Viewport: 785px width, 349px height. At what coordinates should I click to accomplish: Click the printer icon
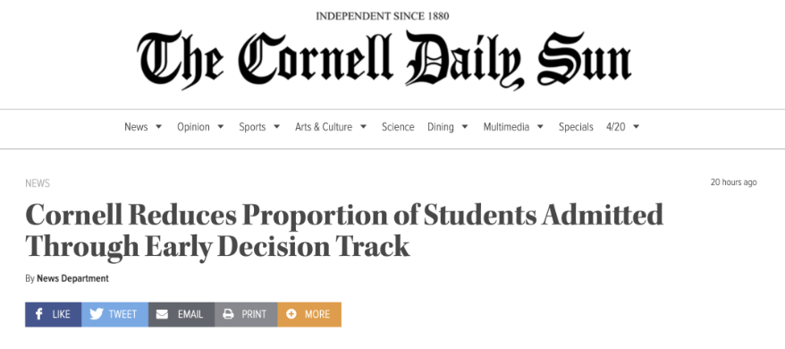pos(228,314)
